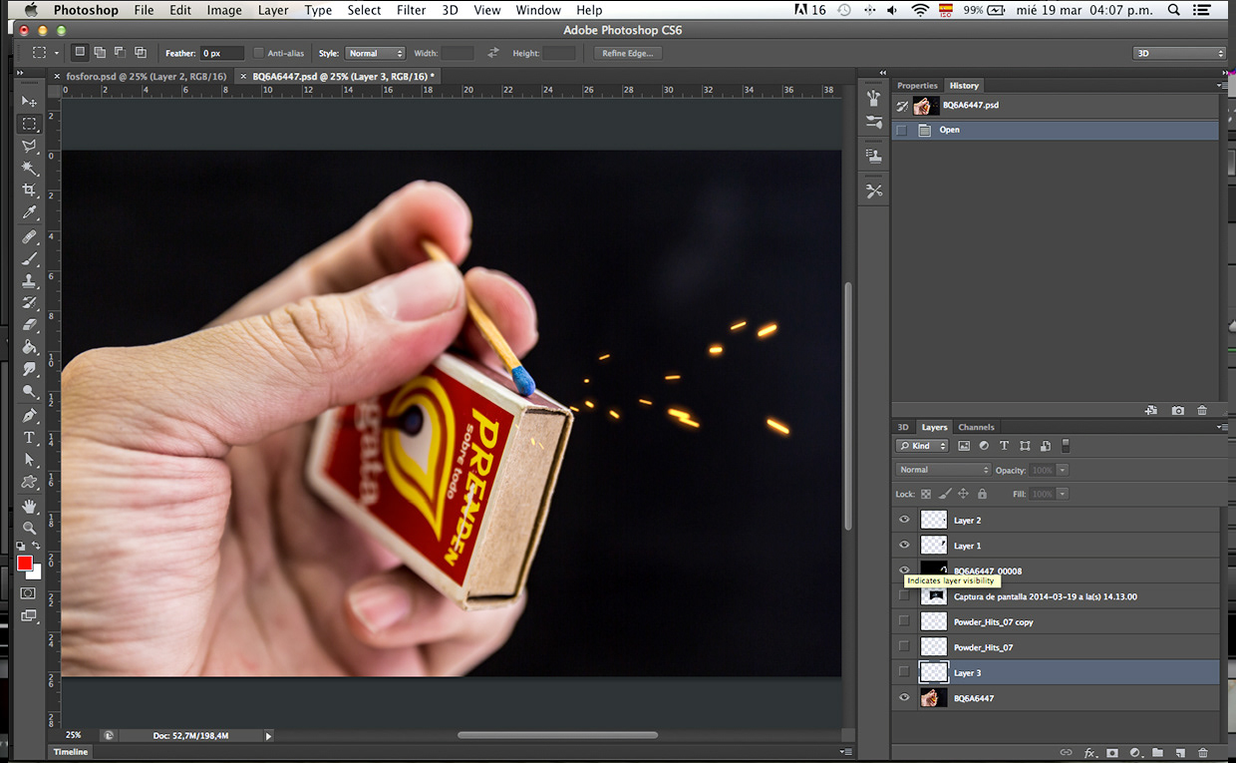Select the Eyedropper tool
This screenshot has width=1236, height=763.
(29, 212)
